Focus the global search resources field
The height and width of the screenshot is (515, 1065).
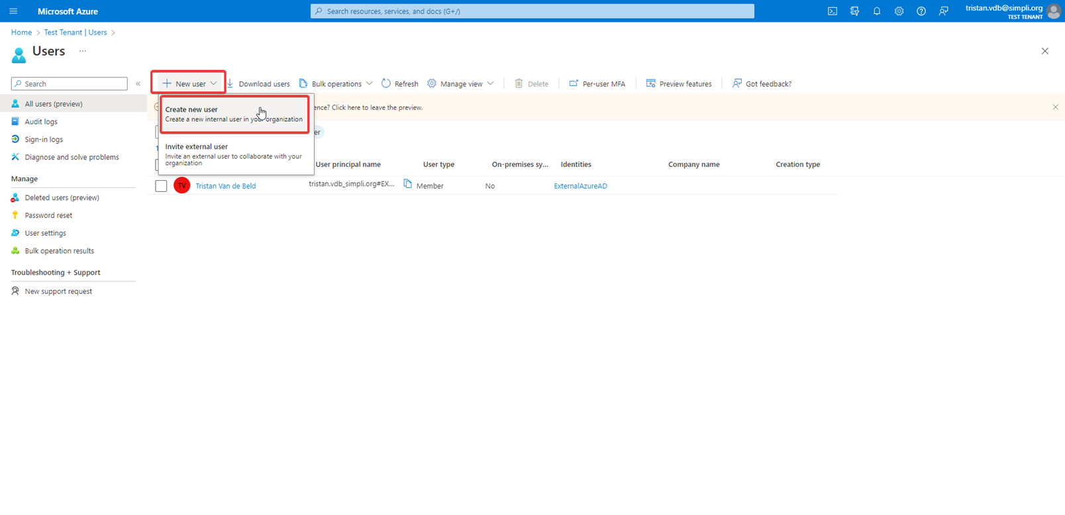pos(532,11)
